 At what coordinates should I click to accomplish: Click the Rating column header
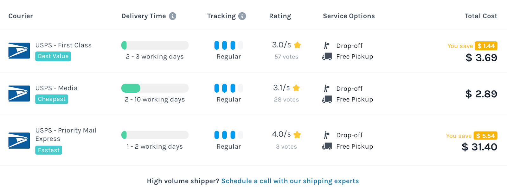tap(280, 16)
